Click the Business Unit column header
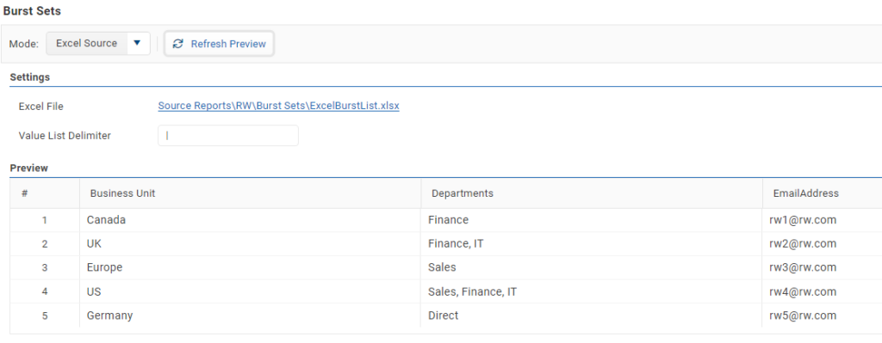The image size is (882, 343). (x=251, y=193)
